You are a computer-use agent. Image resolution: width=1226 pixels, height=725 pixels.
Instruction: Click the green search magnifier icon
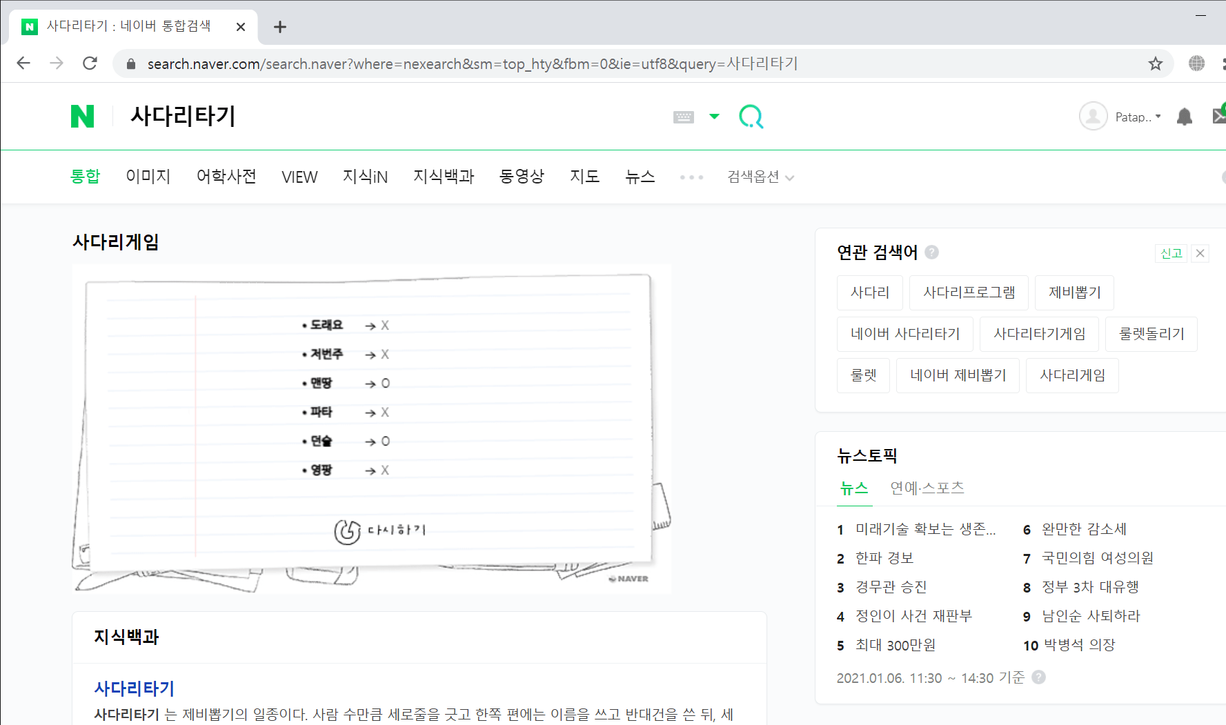pyautogui.click(x=751, y=117)
